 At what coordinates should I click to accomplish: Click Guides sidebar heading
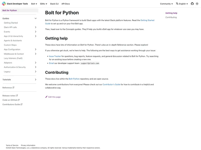[6, 18]
